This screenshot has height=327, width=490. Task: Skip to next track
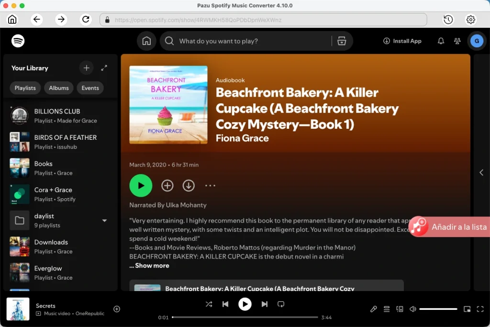(264, 304)
